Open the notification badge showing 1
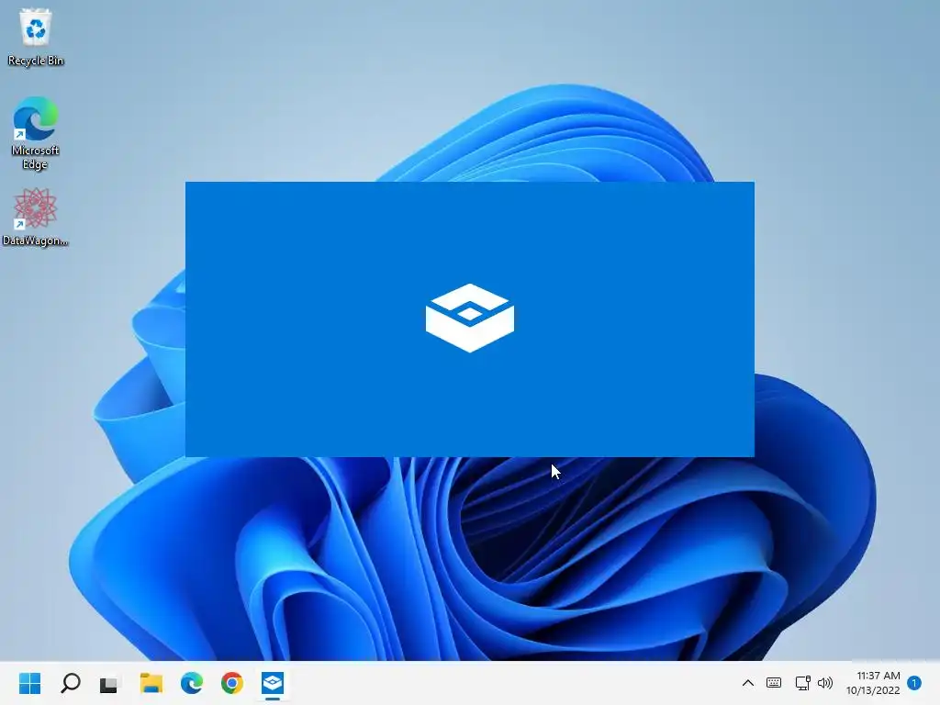Image resolution: width=940 pixels, height=705 pixels. 914,683
